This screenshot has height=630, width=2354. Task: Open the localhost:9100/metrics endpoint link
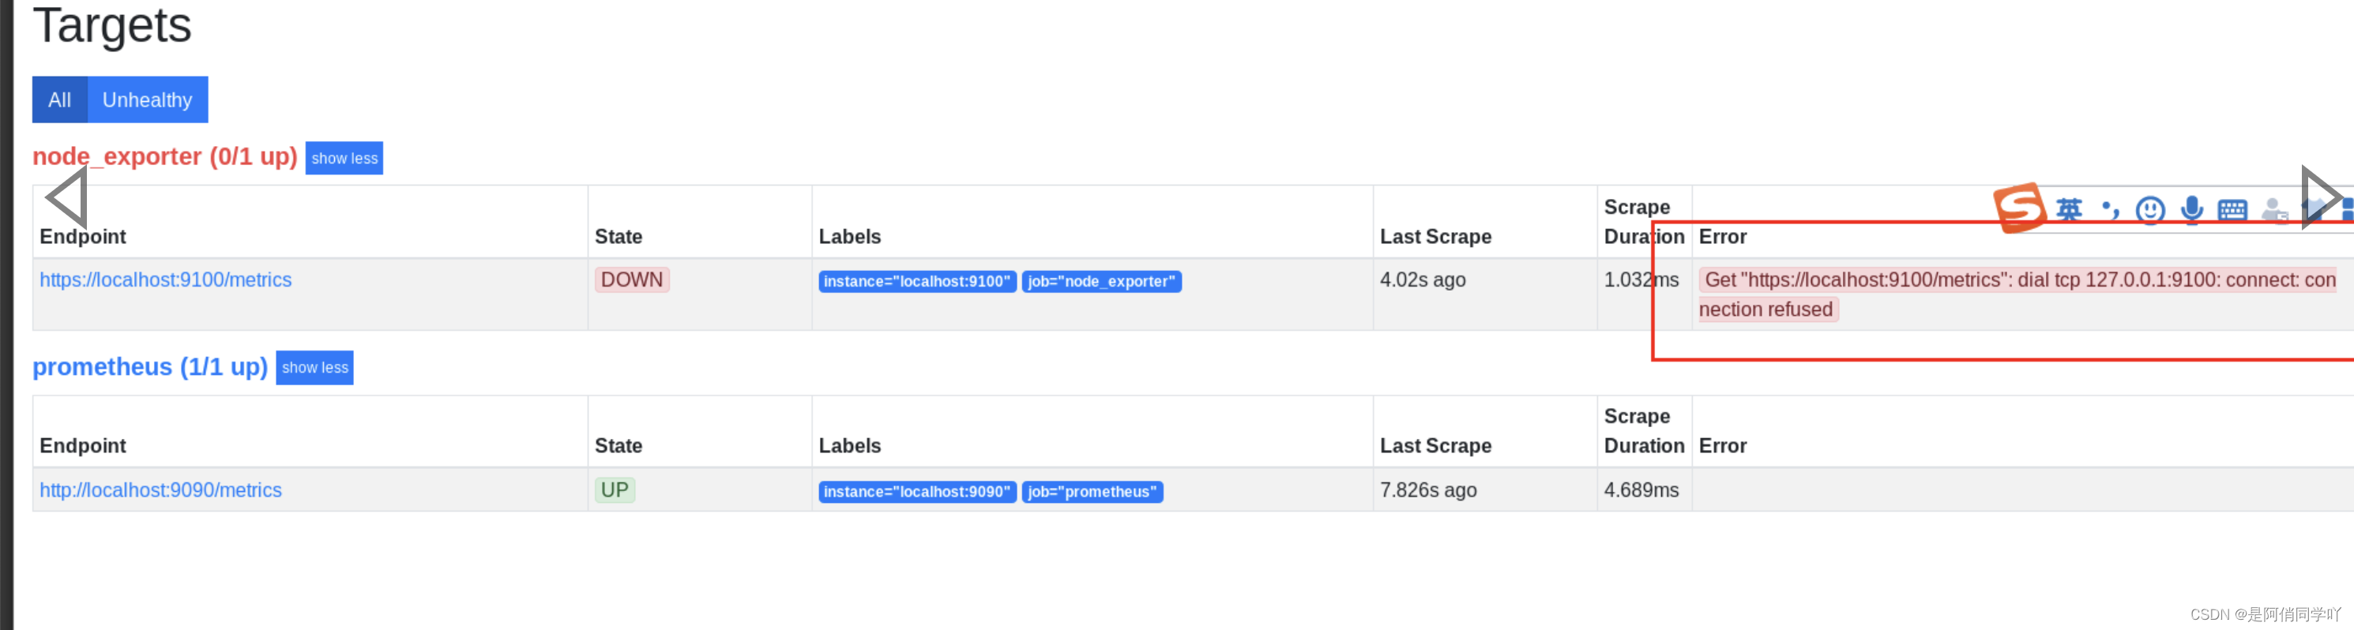pos(165,280)
